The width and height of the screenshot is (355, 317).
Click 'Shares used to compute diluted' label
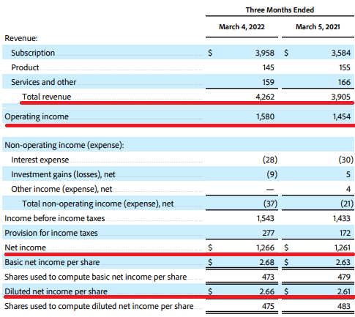99,306
